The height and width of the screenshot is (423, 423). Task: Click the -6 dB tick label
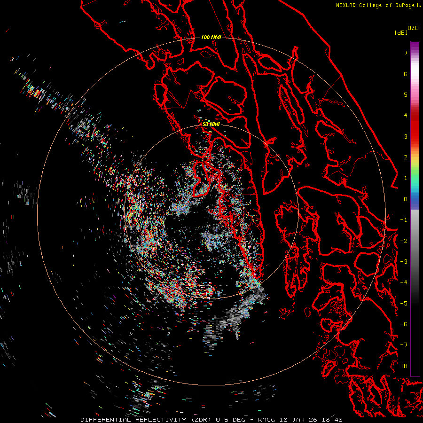tap(404, 324)
